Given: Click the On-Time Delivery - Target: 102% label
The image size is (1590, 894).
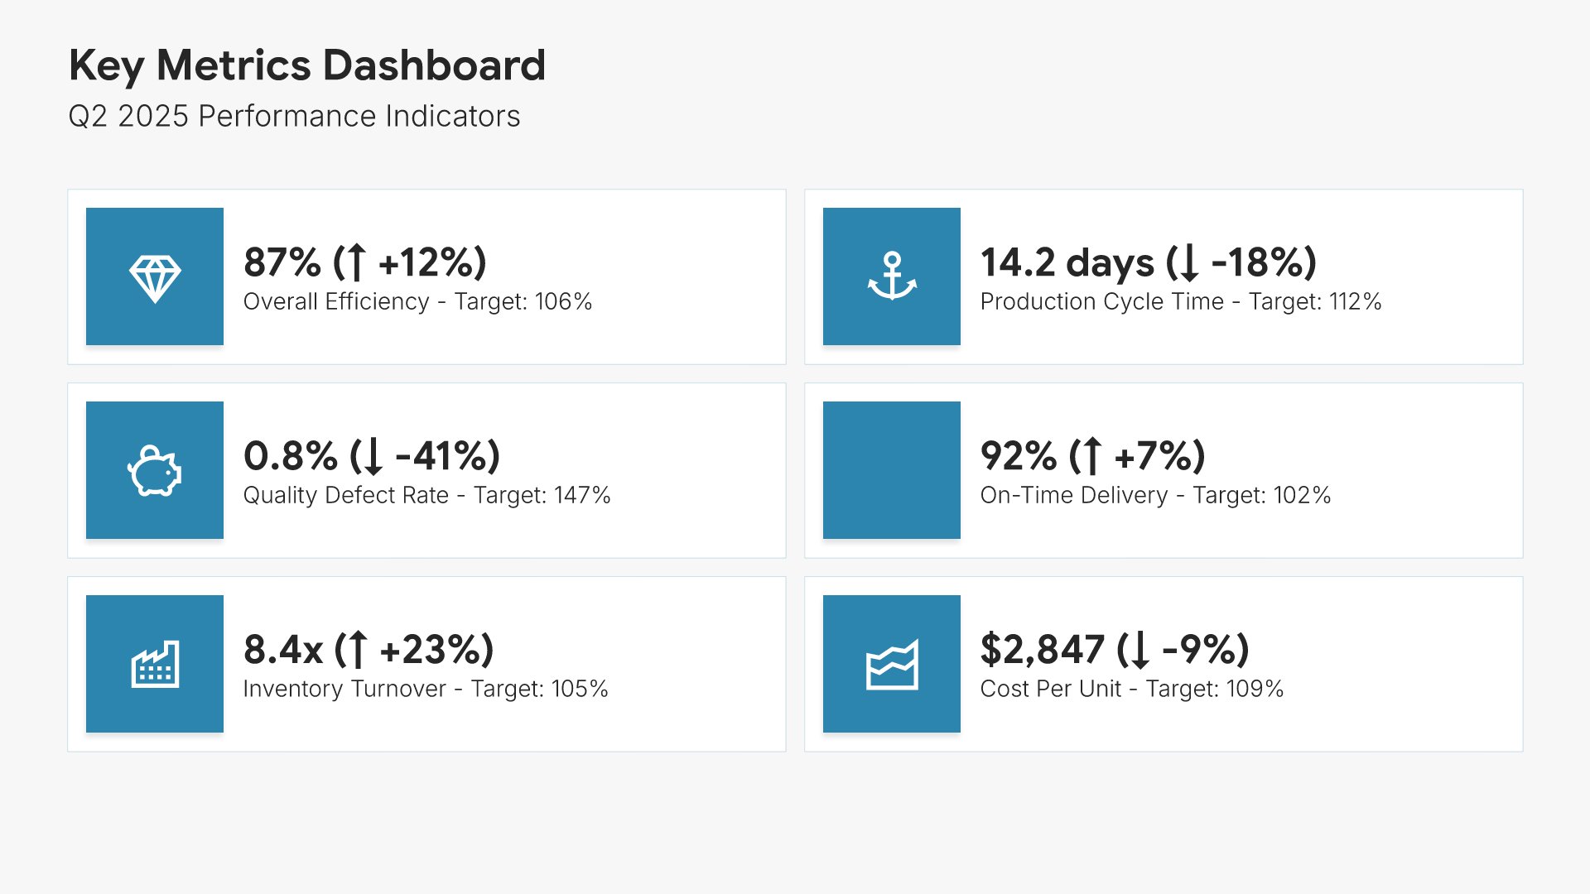Looking at the screenshot, I should pos(1155,495).
